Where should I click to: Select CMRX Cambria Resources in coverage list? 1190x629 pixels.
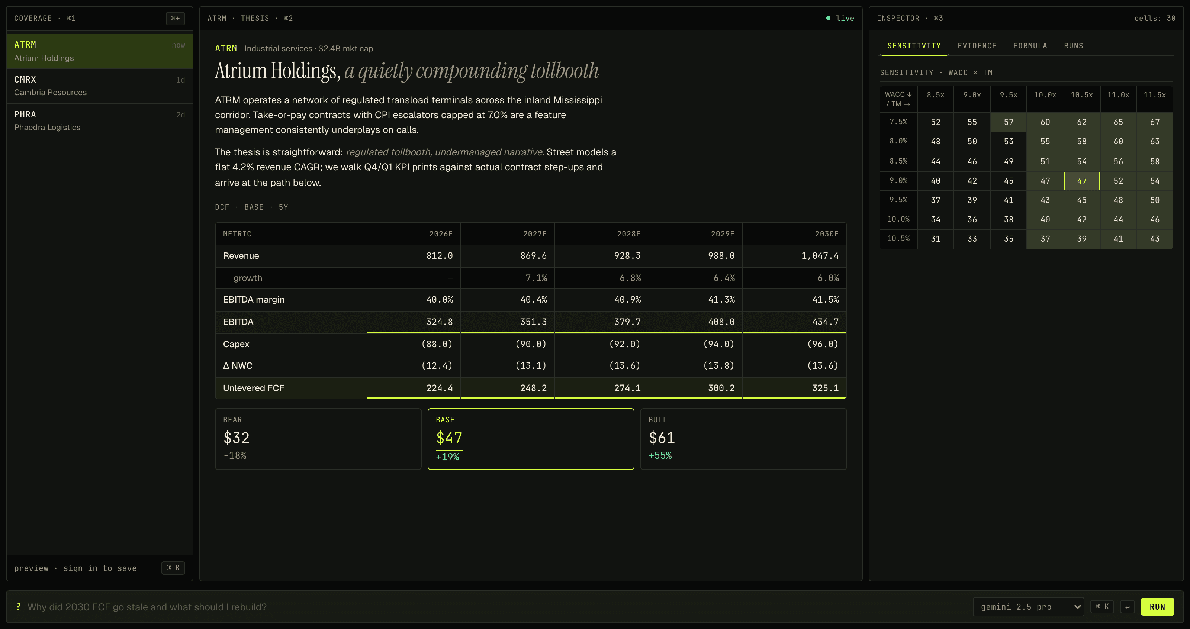[99, 86]
